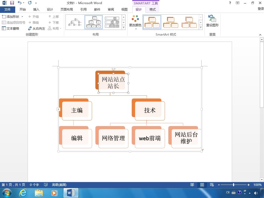Open the 更改颜色 color palette
Image resolution: width=264 pixels, height=198 pixels.
click(x=135, y=23)
